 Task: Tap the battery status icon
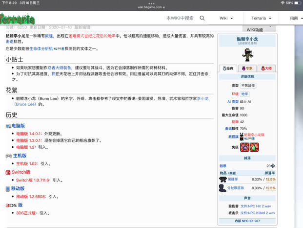click(x=298, y=3)
